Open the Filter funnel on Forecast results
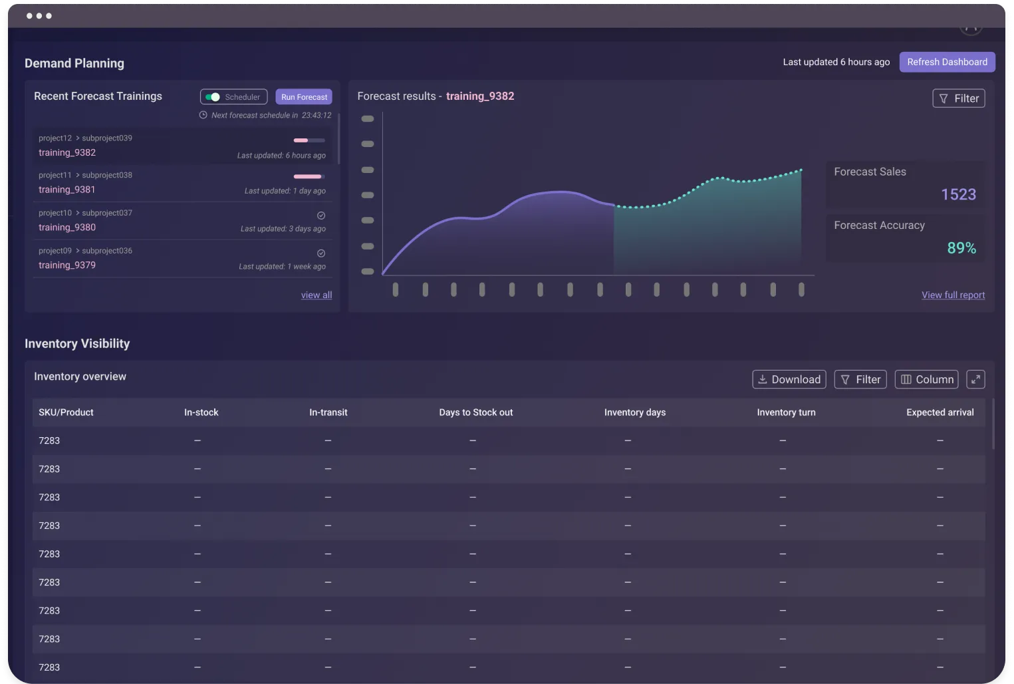1014x684 pixels. point(943,98)
